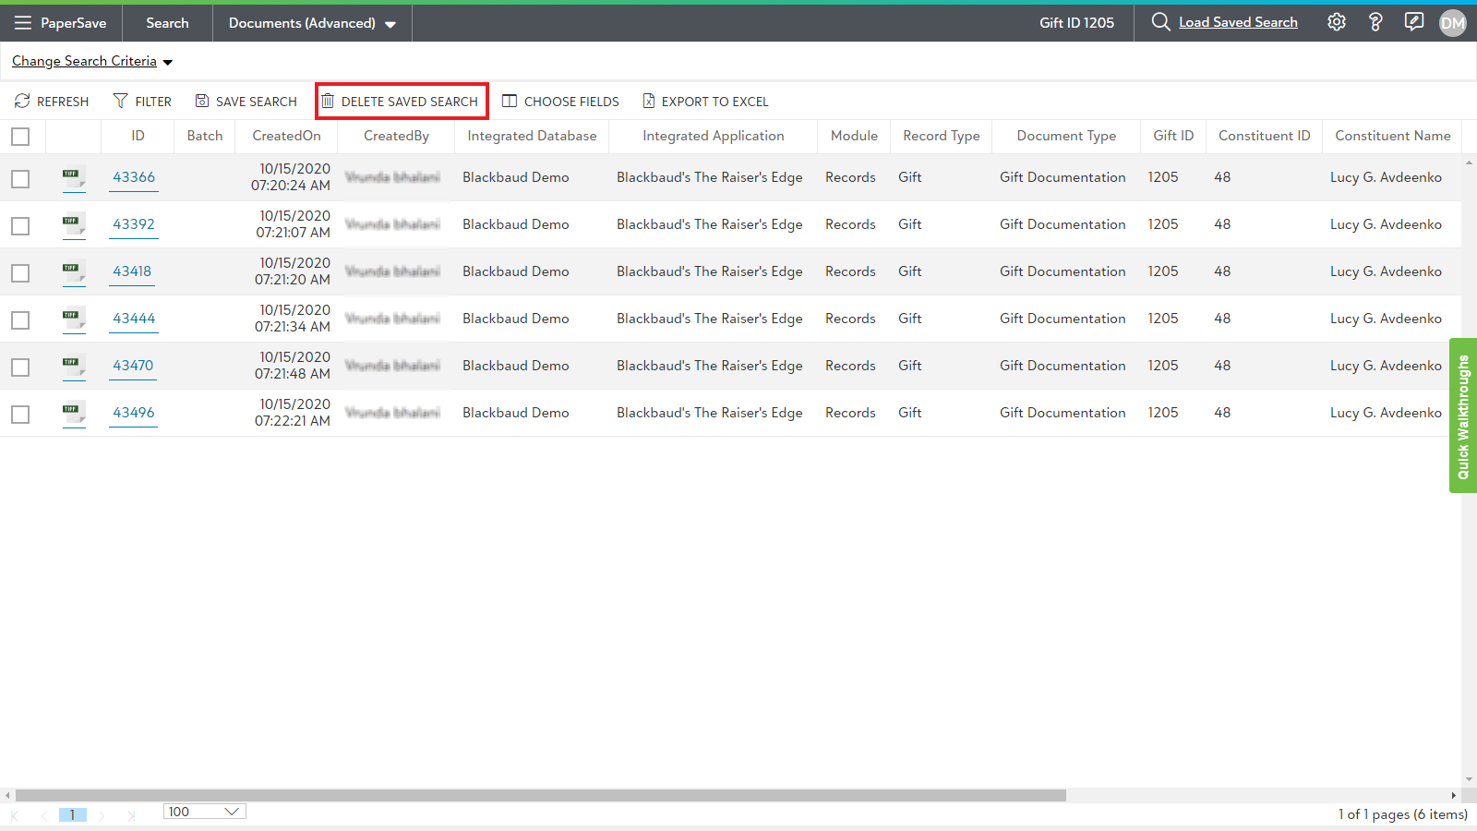Switch to the Search tab
Screen dimensions: 1477x831
(167, 23)
